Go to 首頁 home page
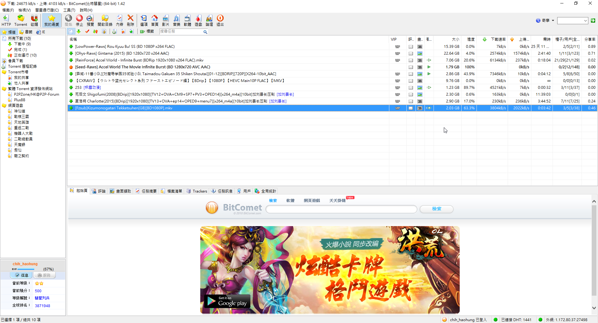 (155, 20)
